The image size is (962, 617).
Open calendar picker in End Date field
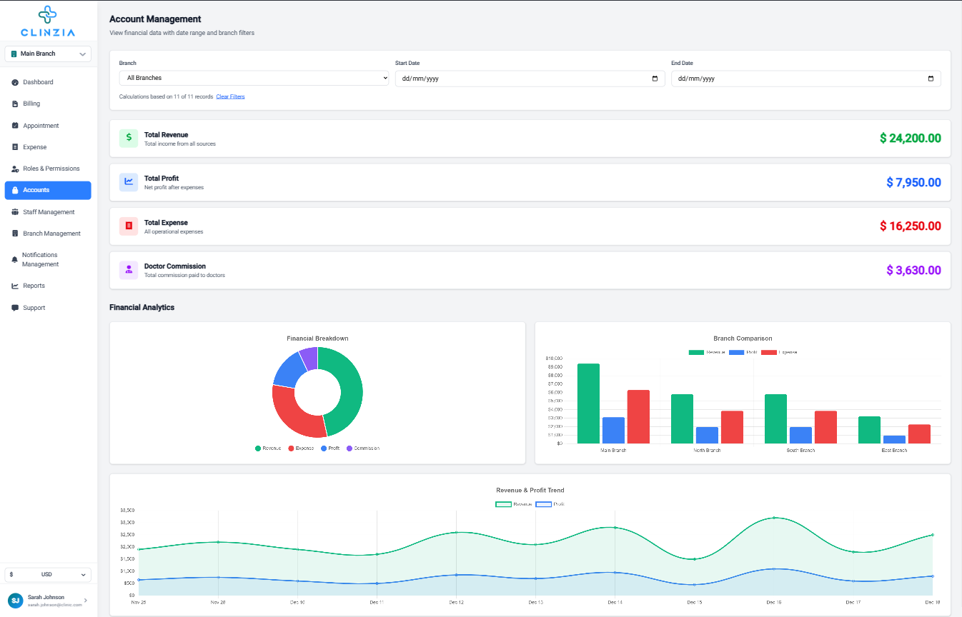930,79
